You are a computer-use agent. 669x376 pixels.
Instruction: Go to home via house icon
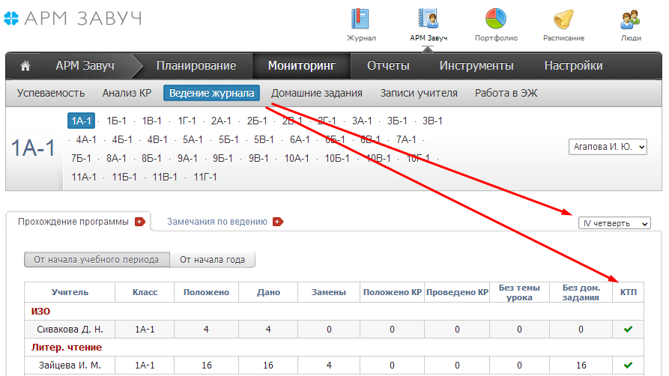coord(25,66)
